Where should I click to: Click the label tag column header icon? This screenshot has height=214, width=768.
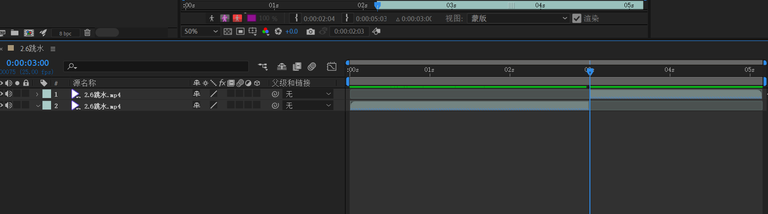[44, 83]
